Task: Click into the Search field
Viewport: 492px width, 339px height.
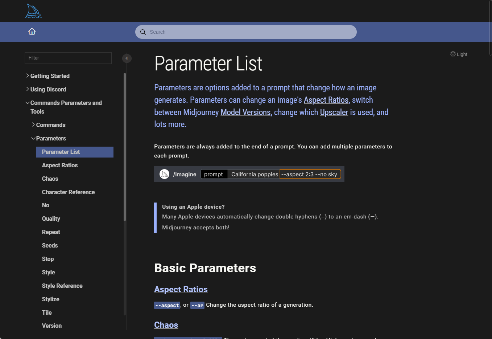Action: coord(246,32)
